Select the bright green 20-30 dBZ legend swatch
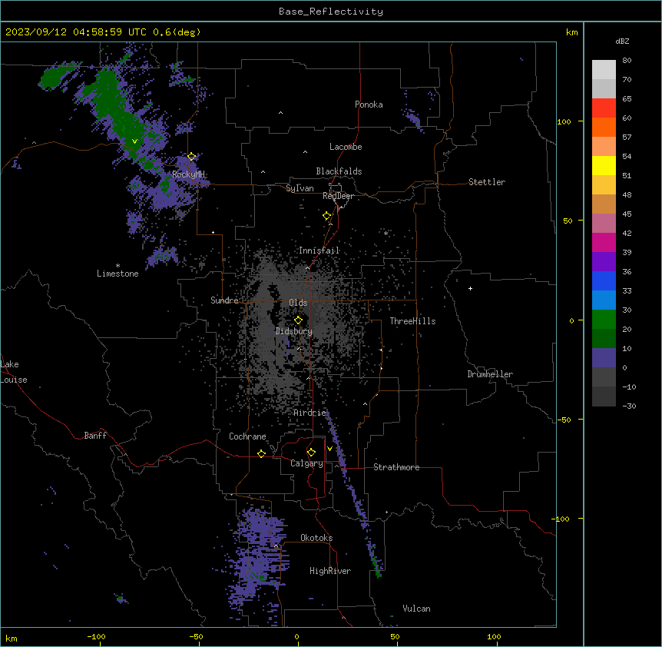 604,320
